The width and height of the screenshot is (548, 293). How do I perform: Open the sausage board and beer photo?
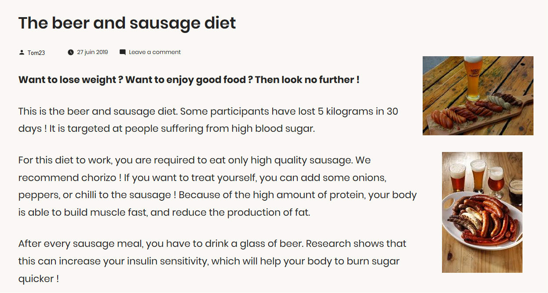[478, 95]
